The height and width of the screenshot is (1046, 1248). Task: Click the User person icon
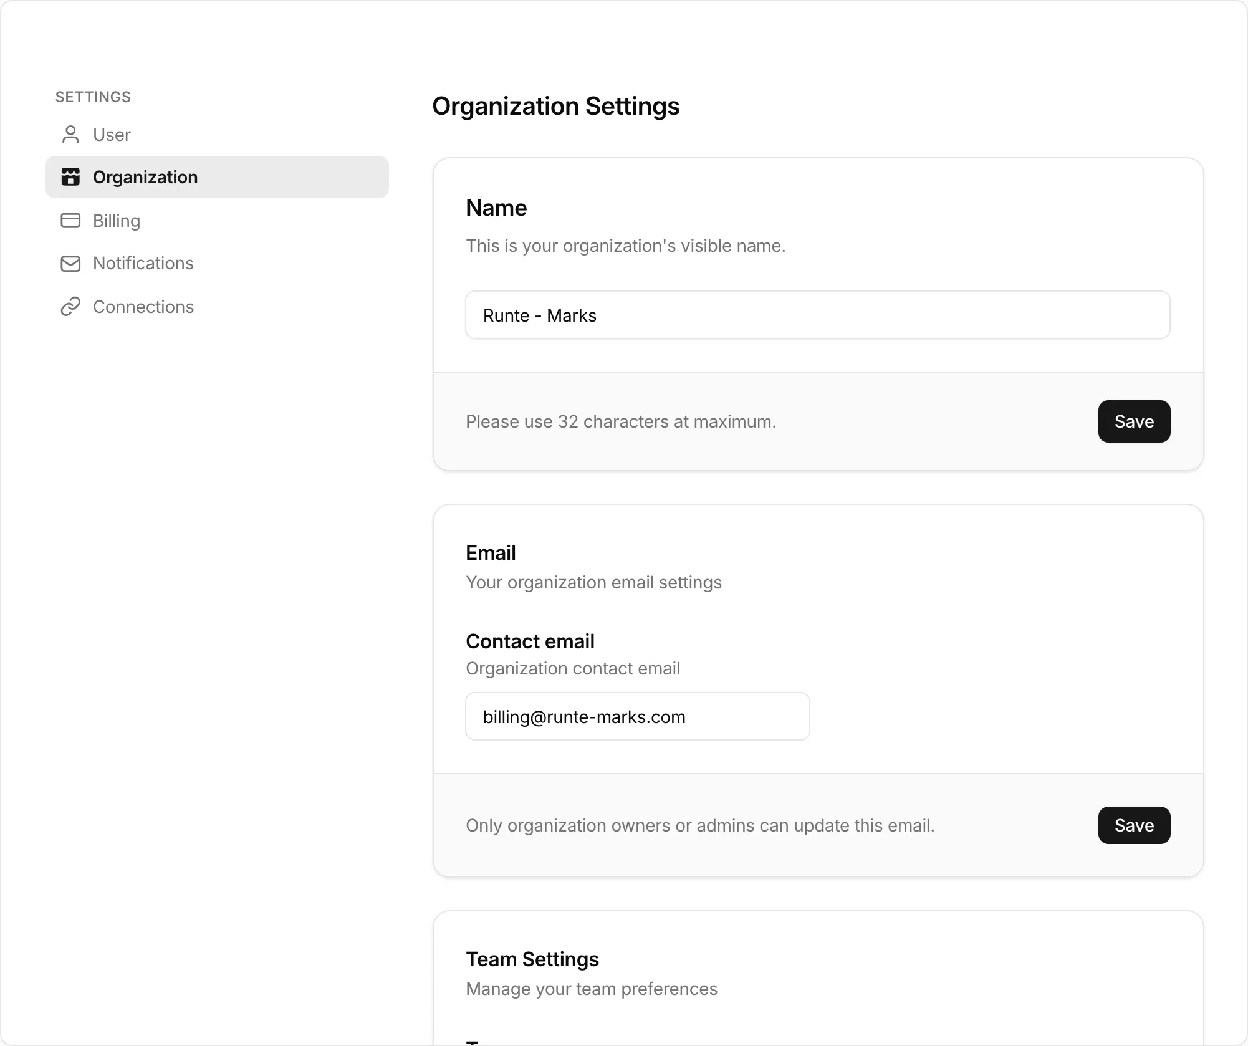[x=70, y=135]
